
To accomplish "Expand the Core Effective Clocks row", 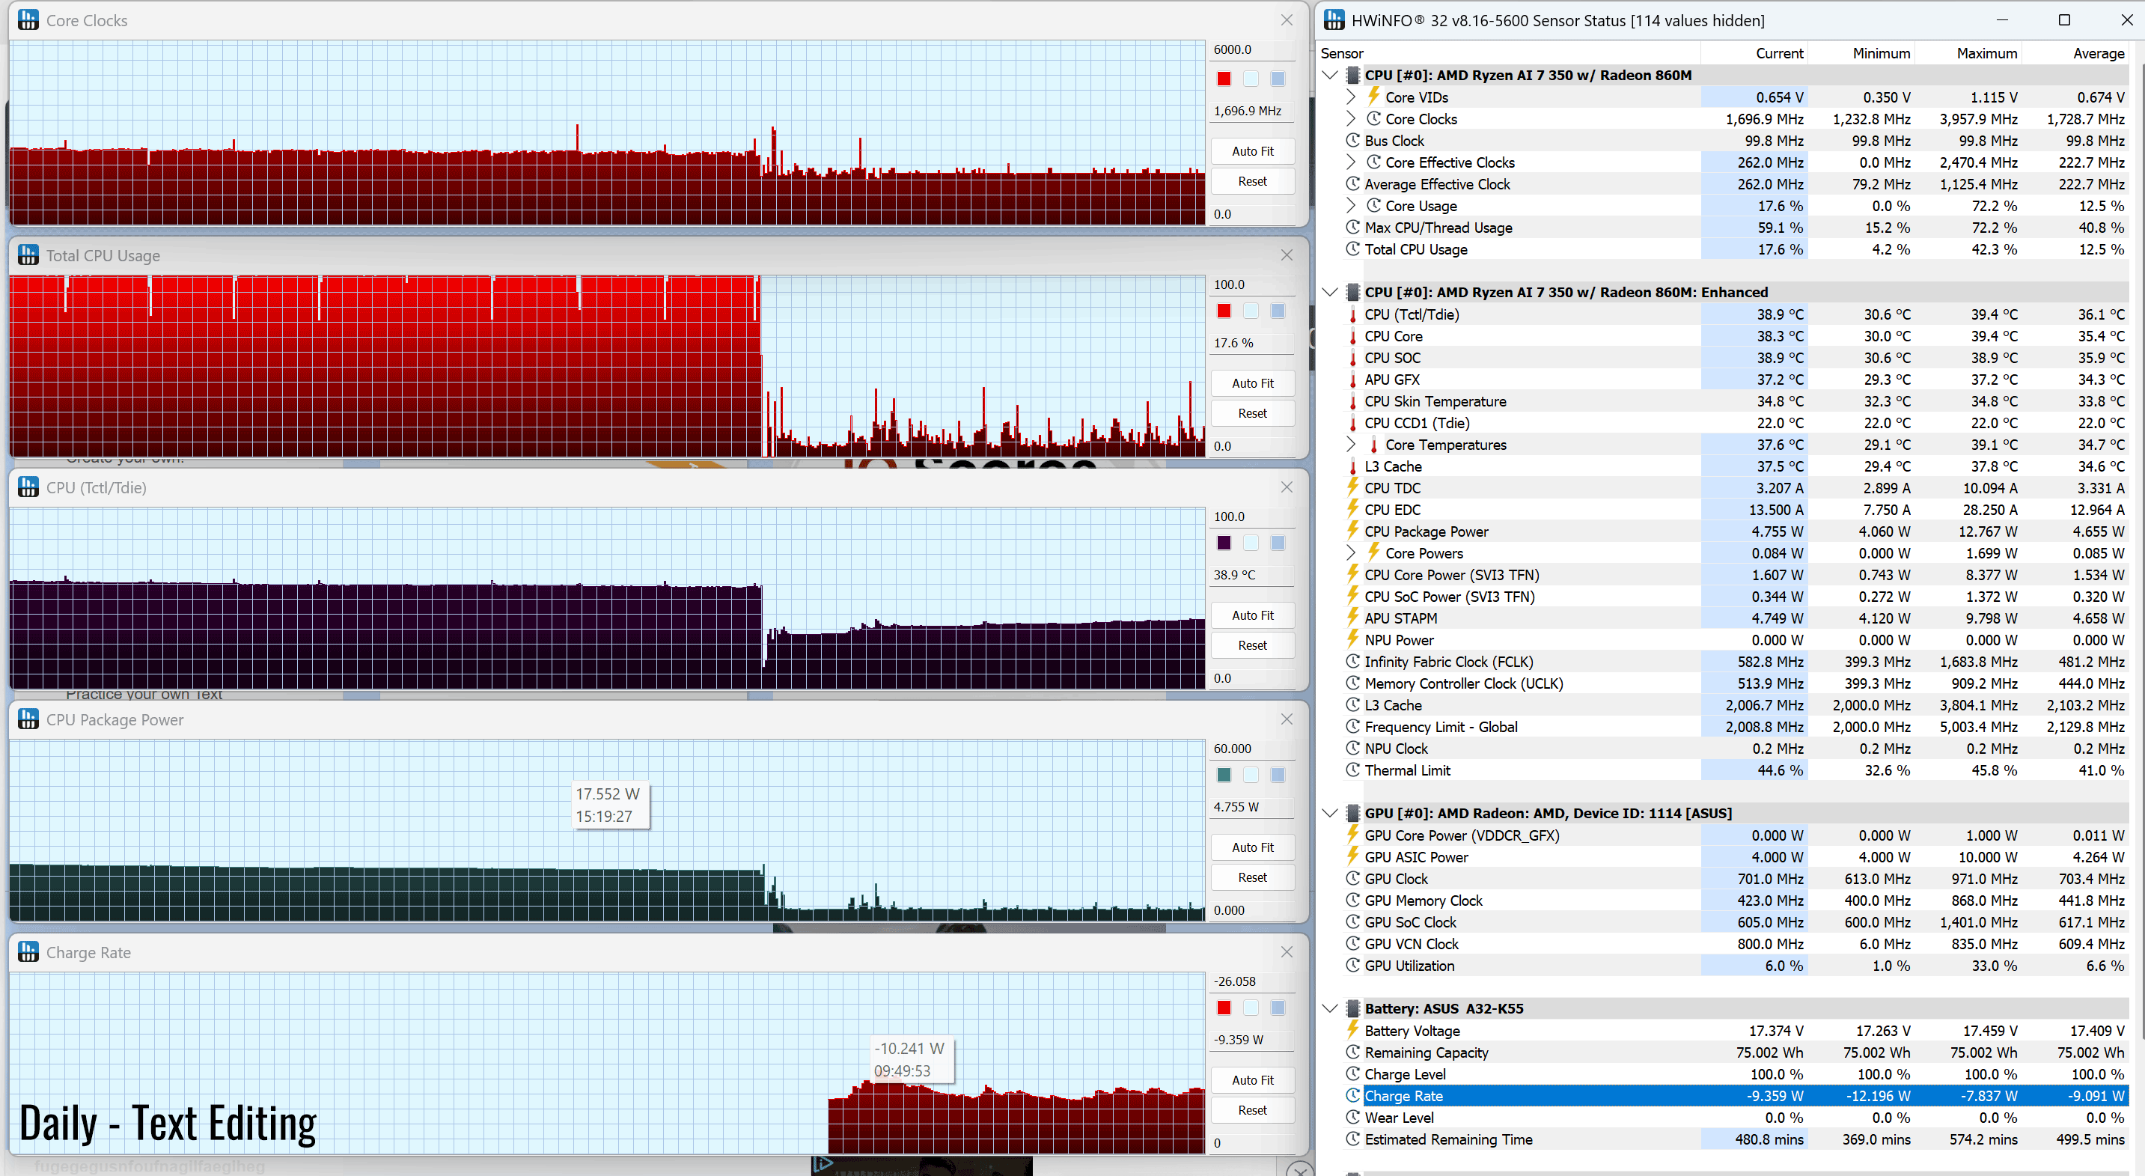I will [1351, 162].
